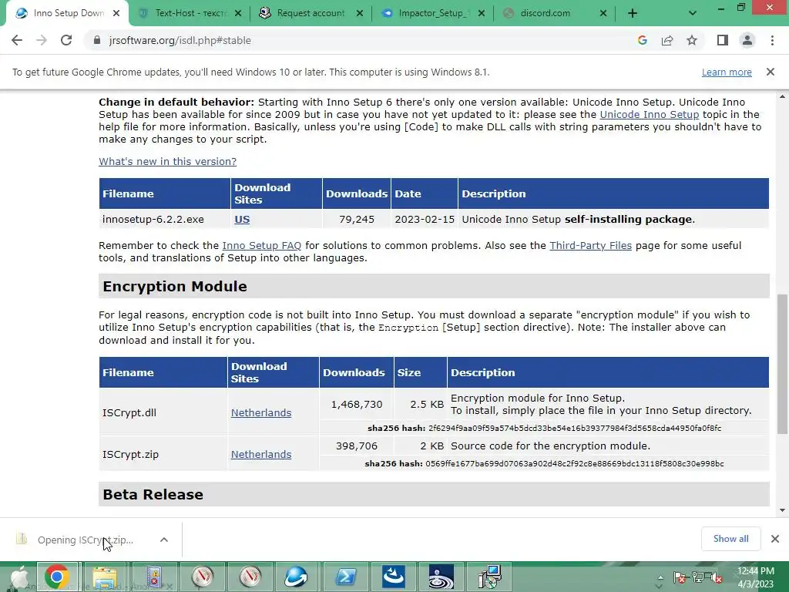Viewport: 789px width, 592px height.
Task: Expand ISCrypt.zip download options chevron
Action: pos(163,540)
